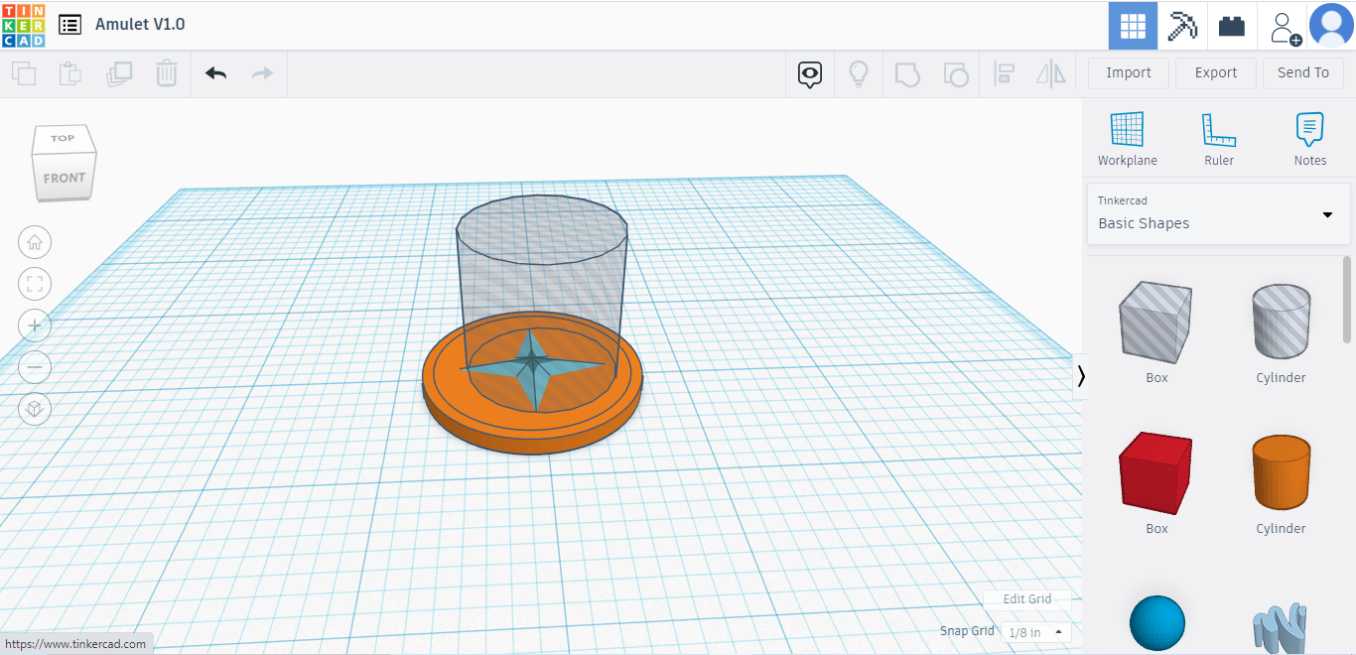
Task: Click the Duplicate and repeat icon
Action: tap(119, 73)
